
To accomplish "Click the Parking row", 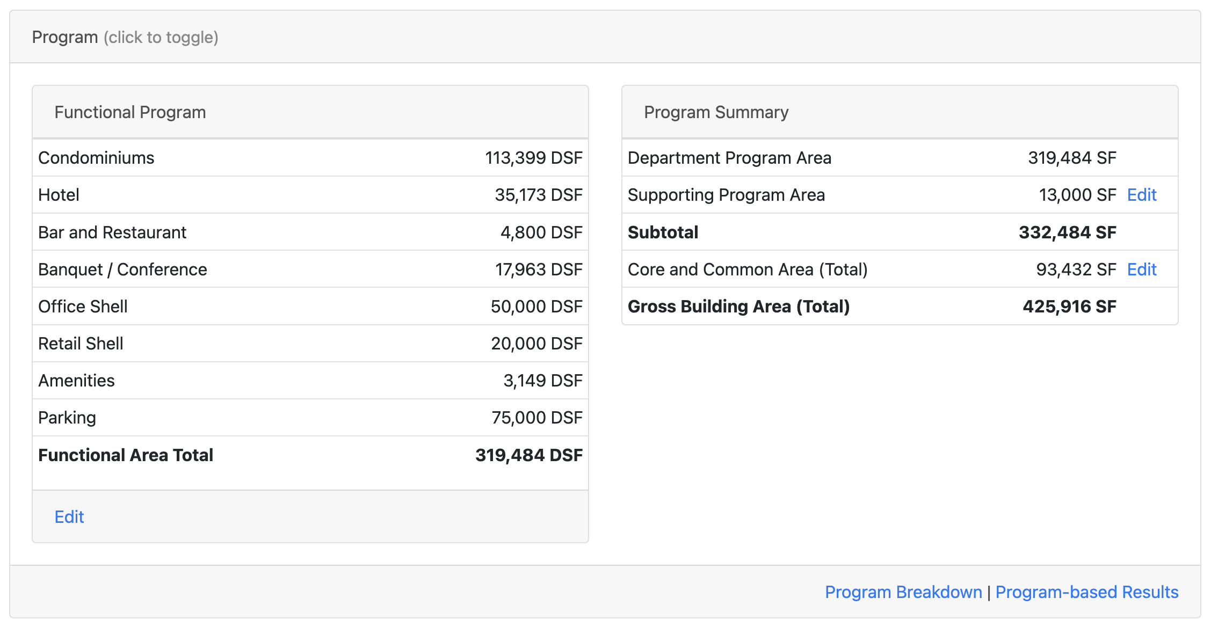I will 310,418.
